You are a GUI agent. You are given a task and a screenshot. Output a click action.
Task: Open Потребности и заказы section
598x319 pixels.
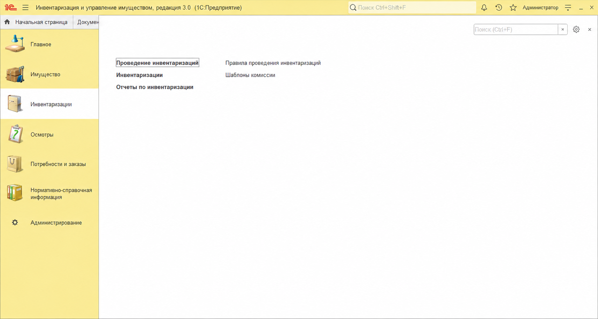pos(49,164)
